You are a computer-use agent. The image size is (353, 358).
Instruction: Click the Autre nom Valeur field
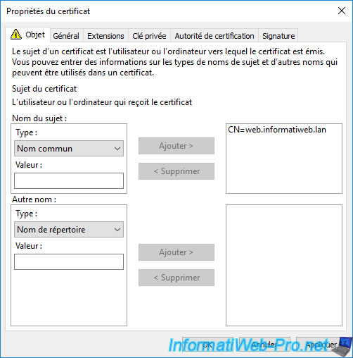pos(69,261)
